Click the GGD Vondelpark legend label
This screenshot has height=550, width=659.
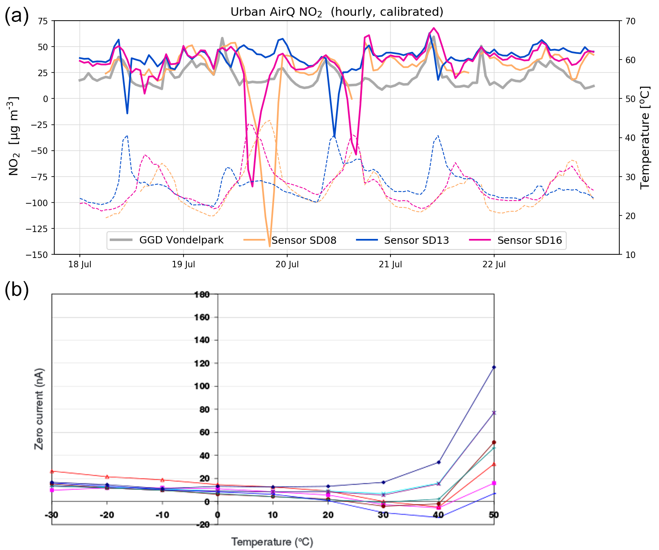tap(181, 240)
